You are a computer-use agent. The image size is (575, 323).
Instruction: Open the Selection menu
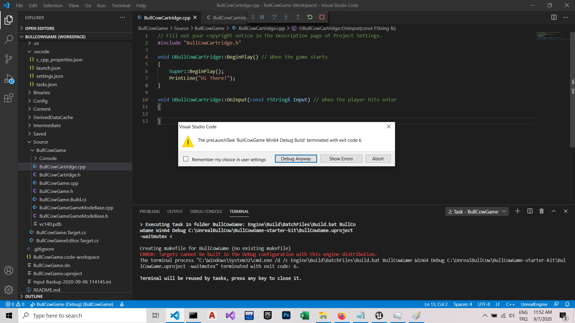pyautogui.click(x=53, y=5)
